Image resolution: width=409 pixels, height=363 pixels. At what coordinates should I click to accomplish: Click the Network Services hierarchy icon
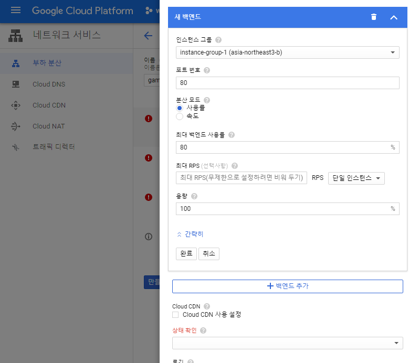click(x=15, y=36)
